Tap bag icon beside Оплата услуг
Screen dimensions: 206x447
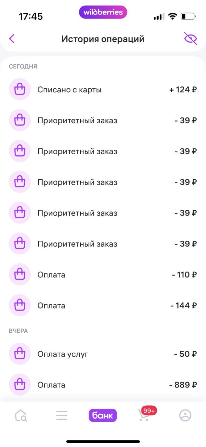click(x=20, y=354)
